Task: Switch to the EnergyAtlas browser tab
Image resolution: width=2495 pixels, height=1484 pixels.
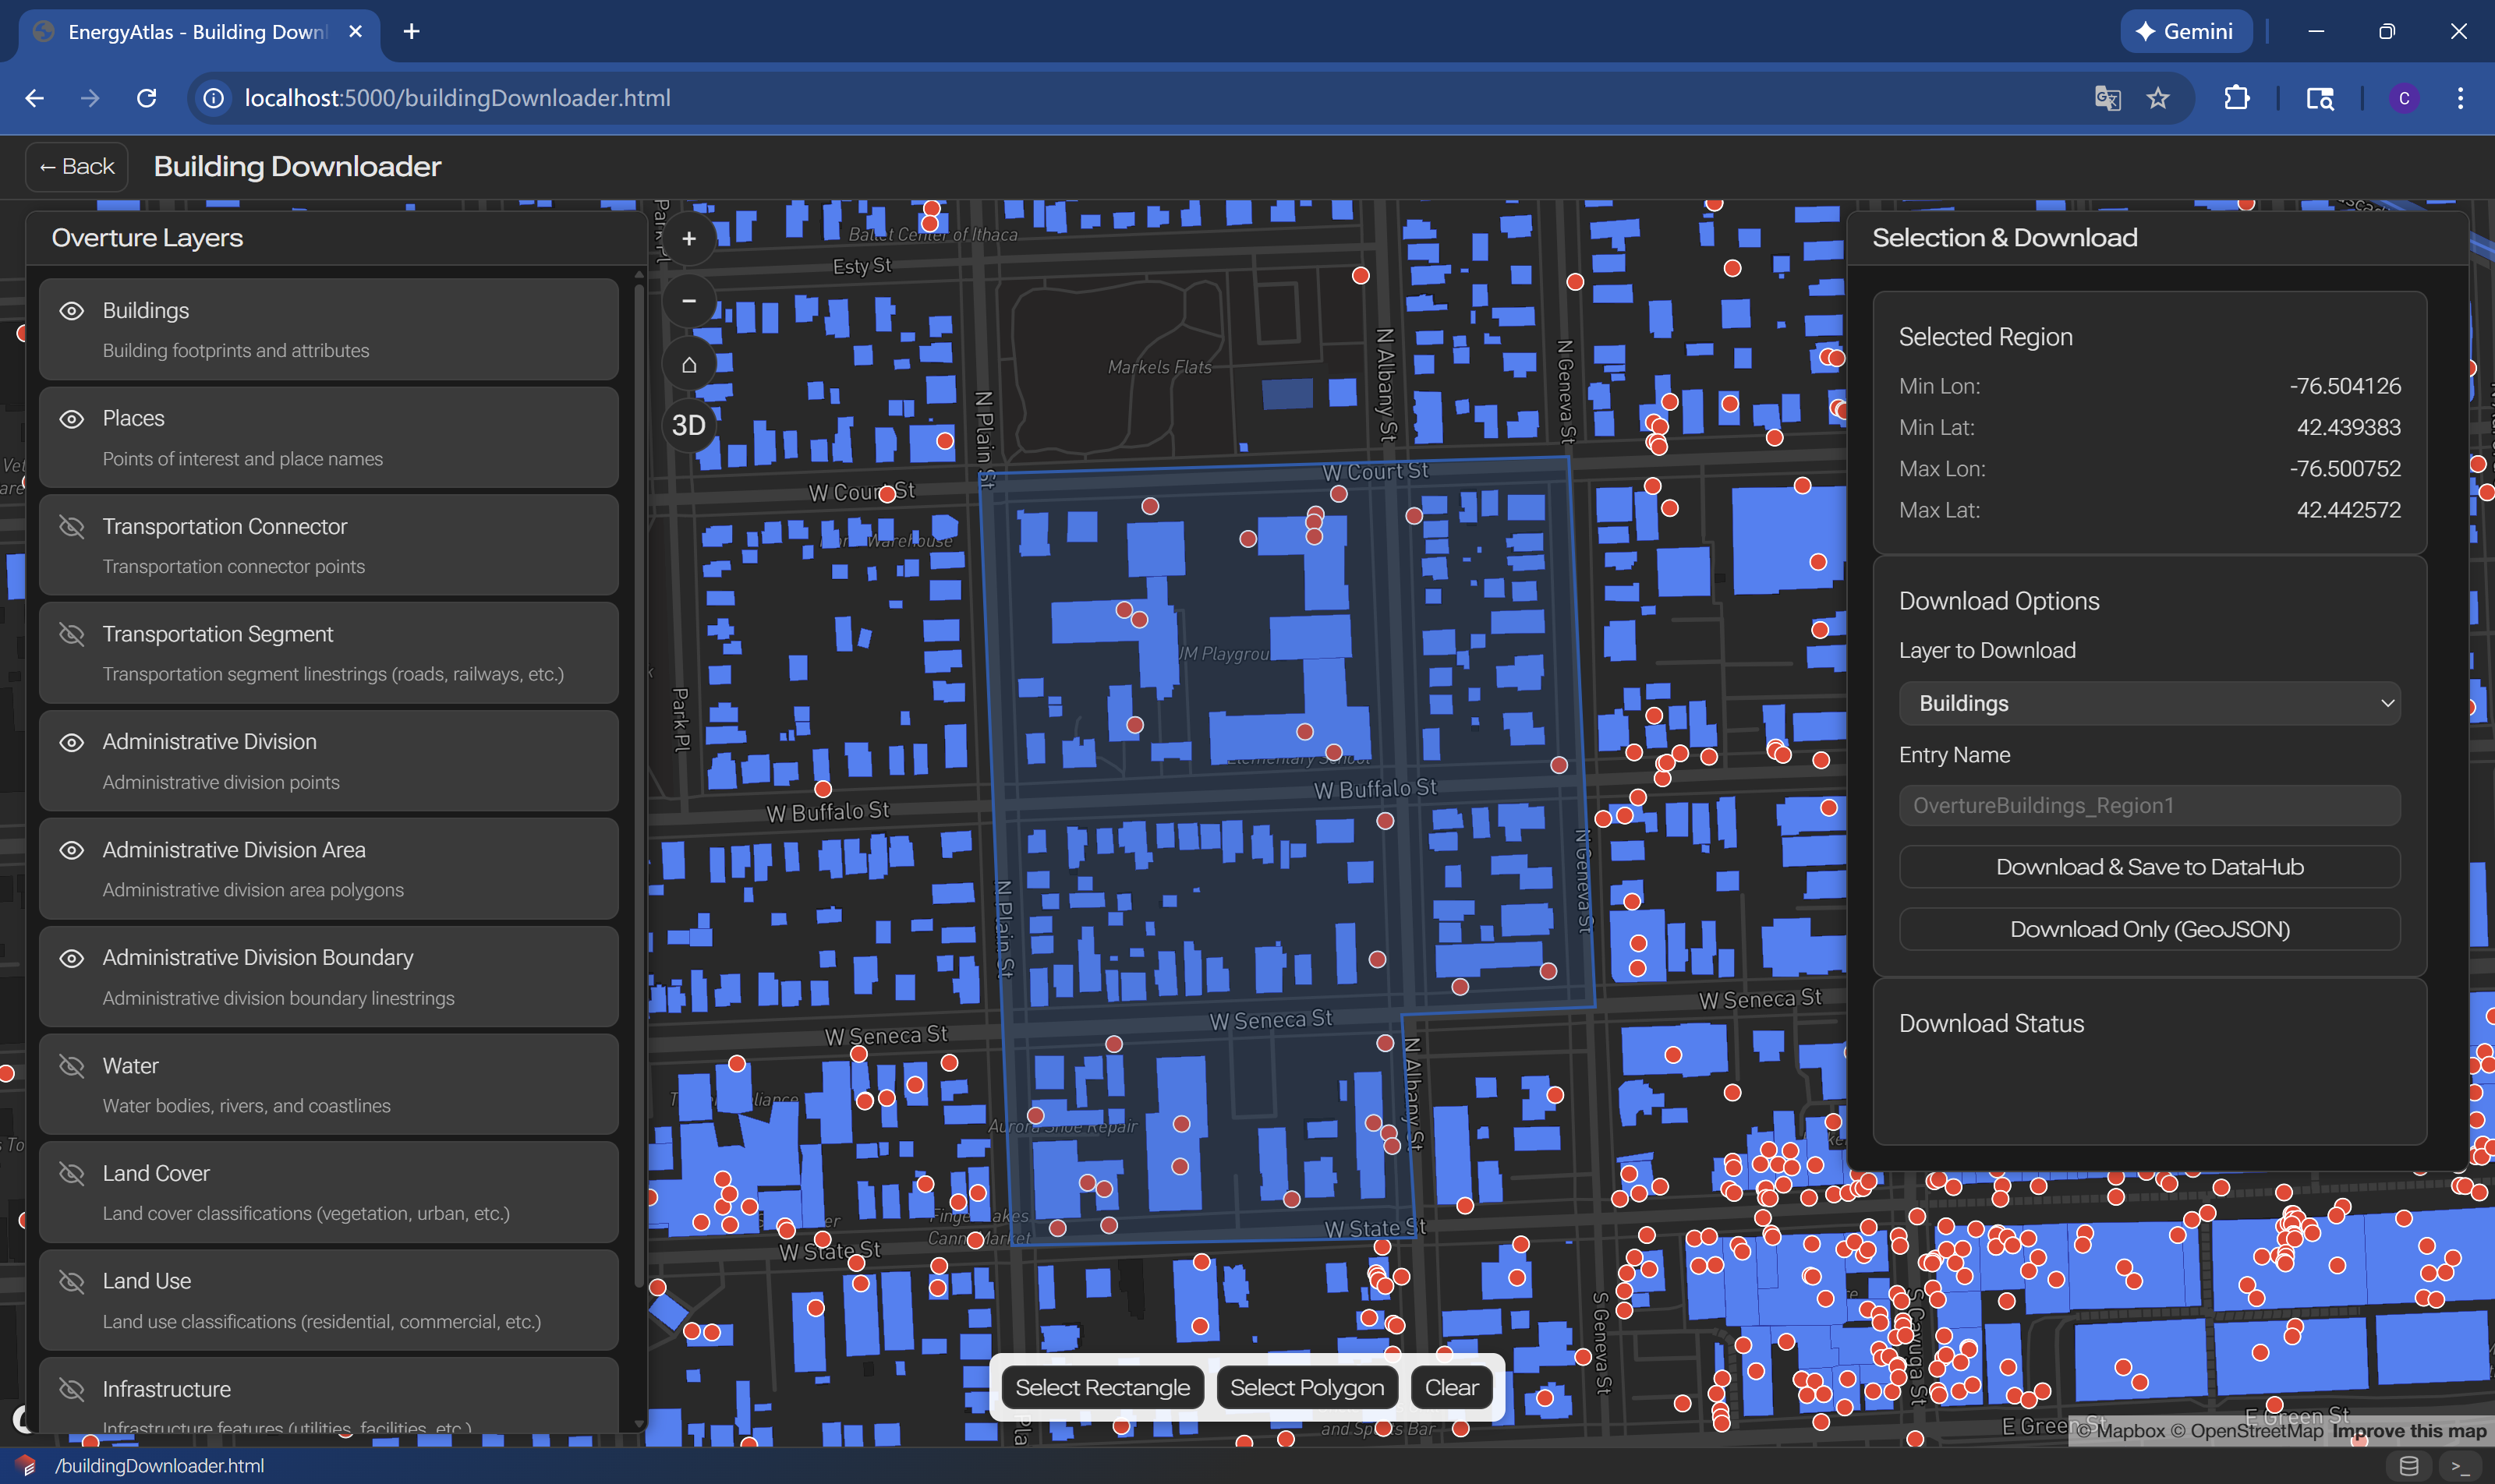Action: (197, 32)
